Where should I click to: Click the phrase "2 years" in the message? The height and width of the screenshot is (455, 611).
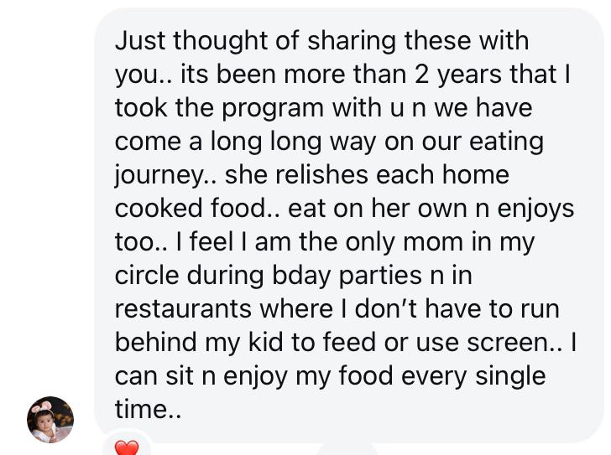click(x=465, y=75)
